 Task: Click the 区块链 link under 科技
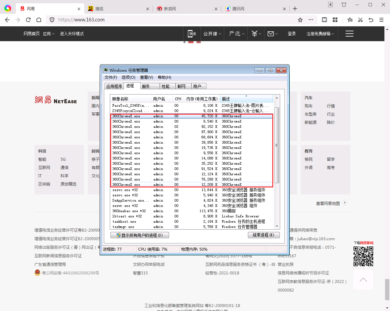tap(44, 184)
